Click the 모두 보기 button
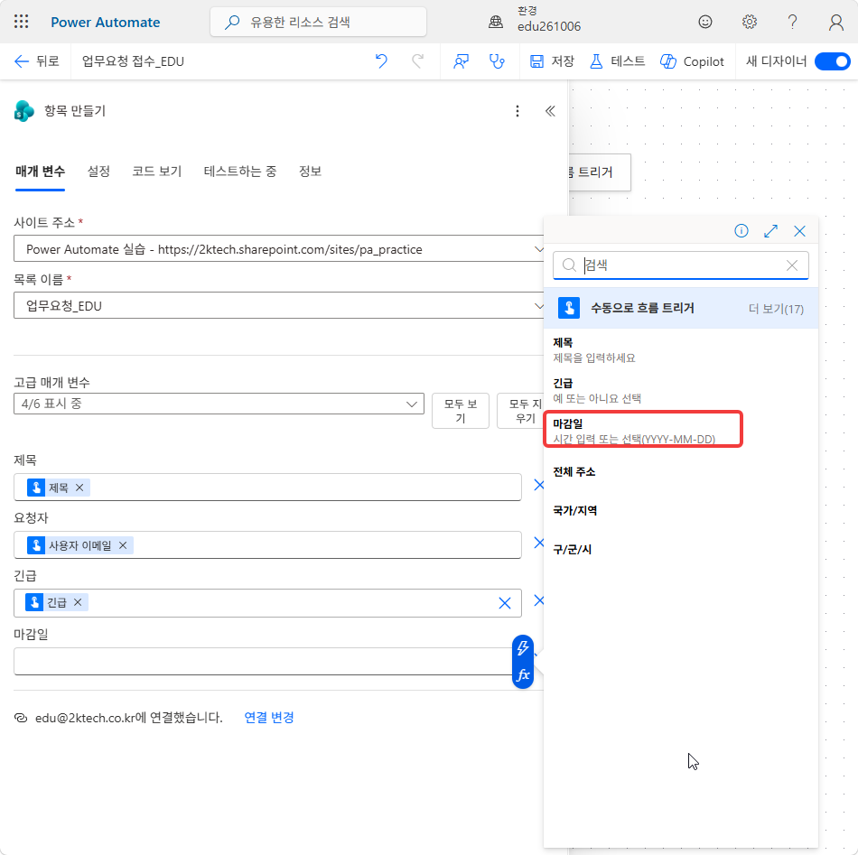Viewport: 858px width, 855px height. [x=461, y=411]
